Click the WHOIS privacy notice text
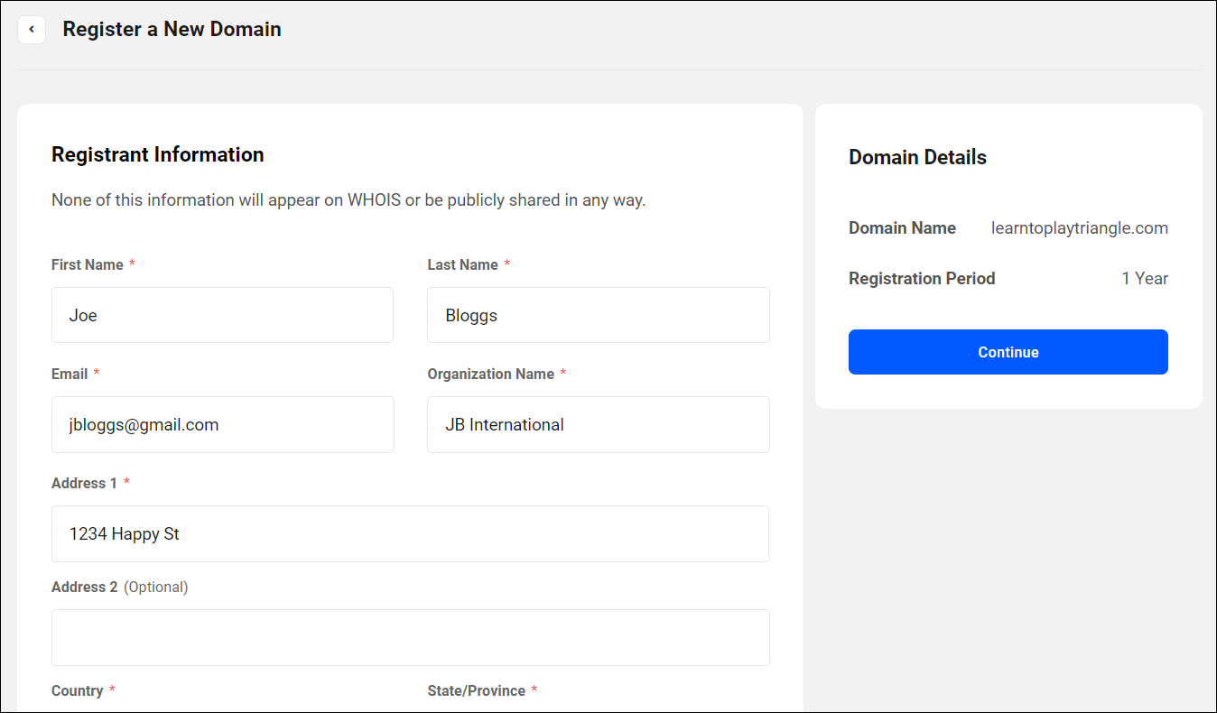1217x713 pixels. click(348, 199)
